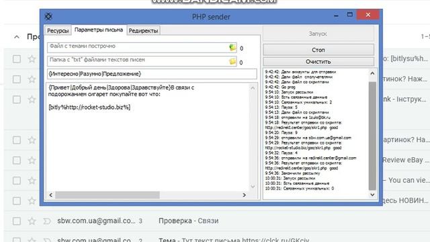Close the PHP sender window

tap(368, 15)
